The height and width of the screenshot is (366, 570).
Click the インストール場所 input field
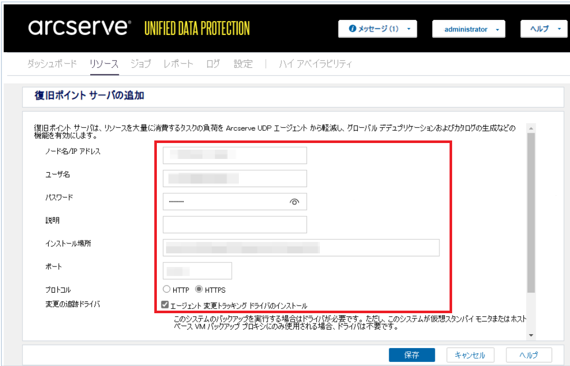(x=301, y=248)
